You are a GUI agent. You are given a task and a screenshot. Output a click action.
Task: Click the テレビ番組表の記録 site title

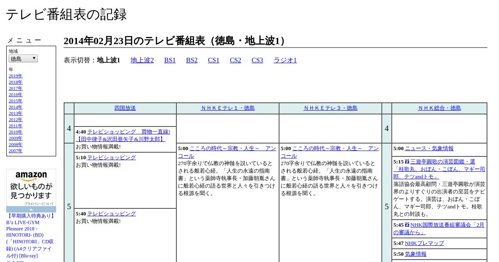tap(66, 14)
